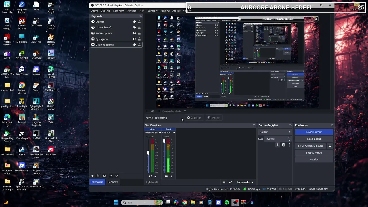This screenshot has height=207, width=368.
Task: Remove selected source with trash icon
Action: pyautogui.click(x=98, y=176)
